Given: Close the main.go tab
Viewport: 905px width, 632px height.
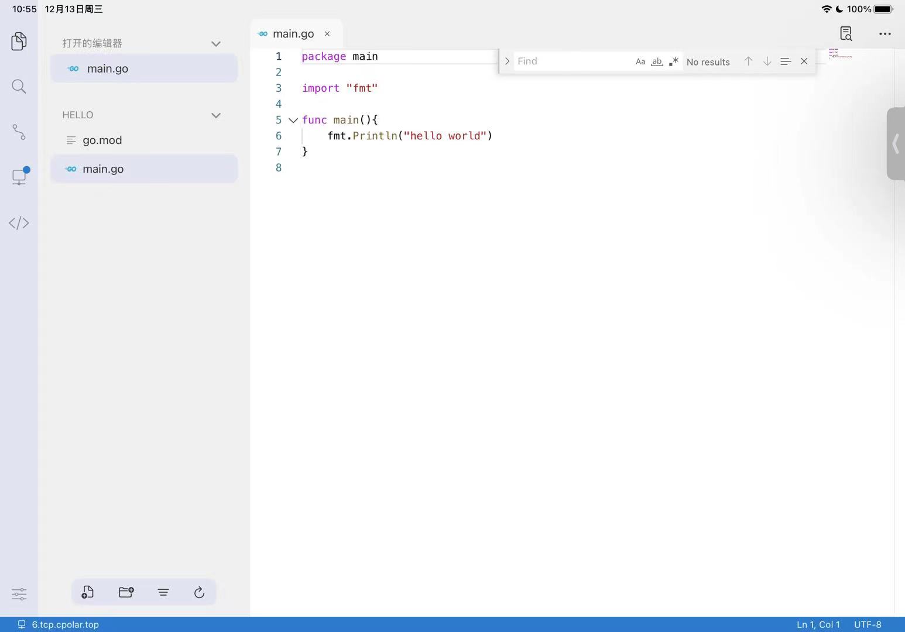Looking at the screenshot, I should point(327,34).
